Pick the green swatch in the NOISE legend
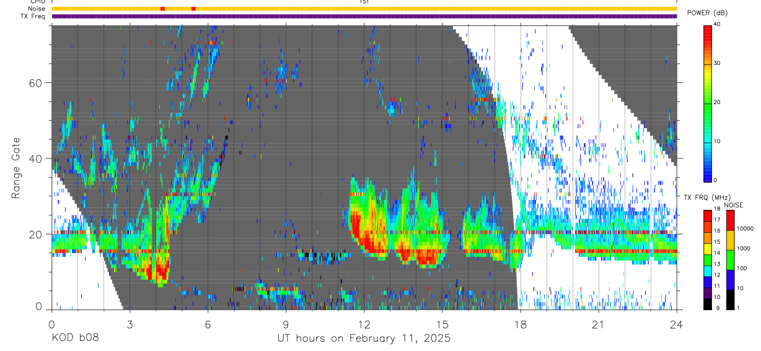 point(730,260)
